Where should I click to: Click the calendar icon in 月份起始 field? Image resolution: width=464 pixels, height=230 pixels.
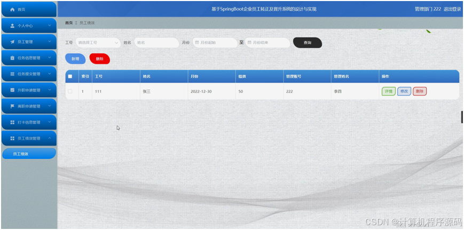pyautogui.click(x=197, y=43)
